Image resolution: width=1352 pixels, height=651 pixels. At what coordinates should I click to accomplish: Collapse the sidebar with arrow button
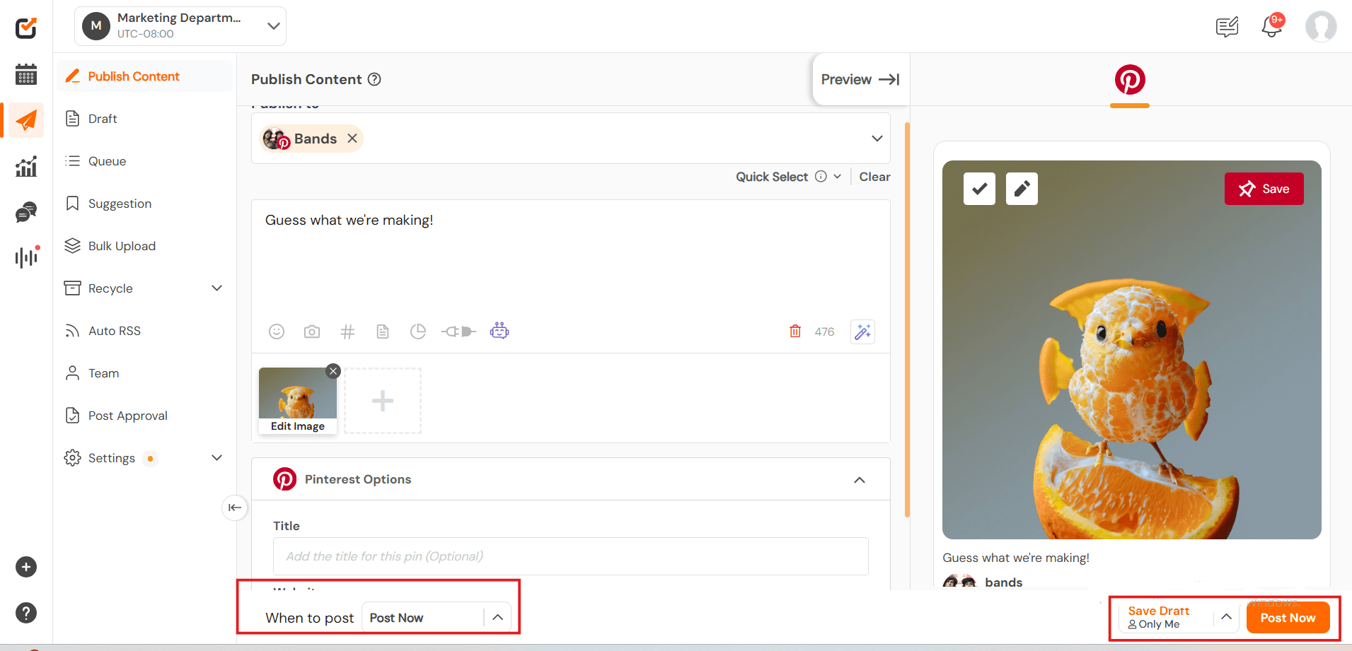tap(235, 508)
